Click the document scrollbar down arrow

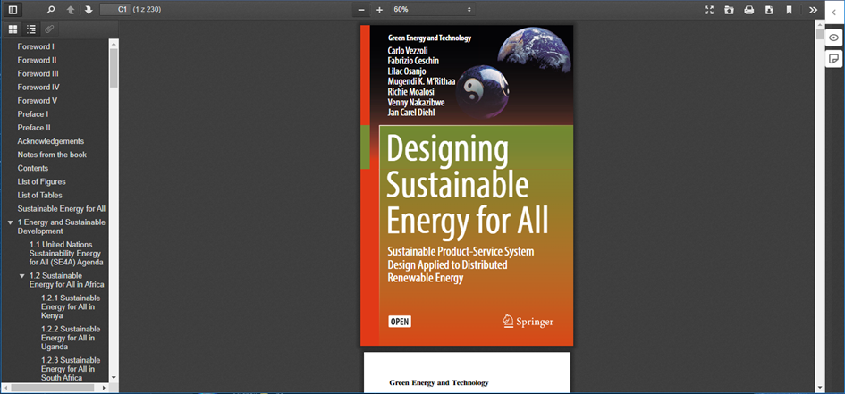coord(820,388)
